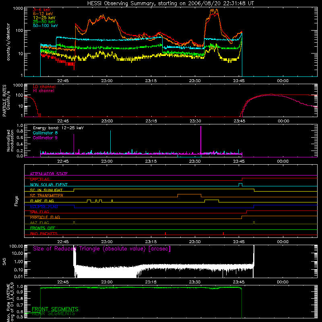Click the FRONTS_OFF flag label
This screenshot has height=322, width=322.
click(43, 228)
